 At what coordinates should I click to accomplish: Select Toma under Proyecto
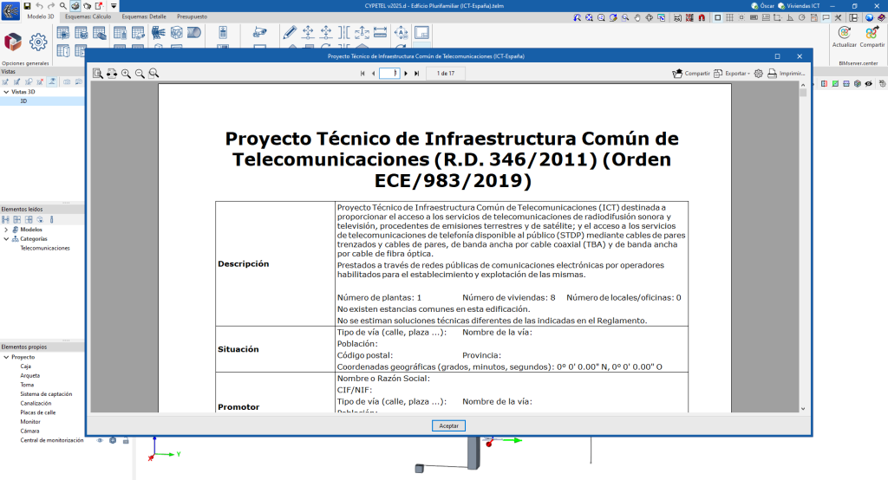(27, 385)
